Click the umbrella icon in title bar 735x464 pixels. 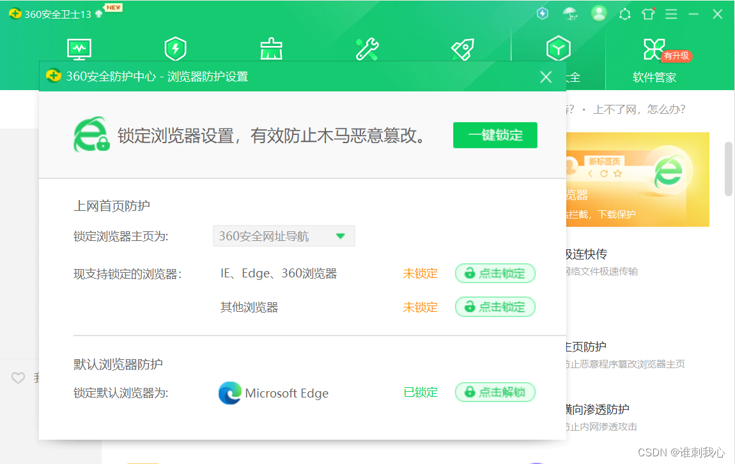click(570, 14)
